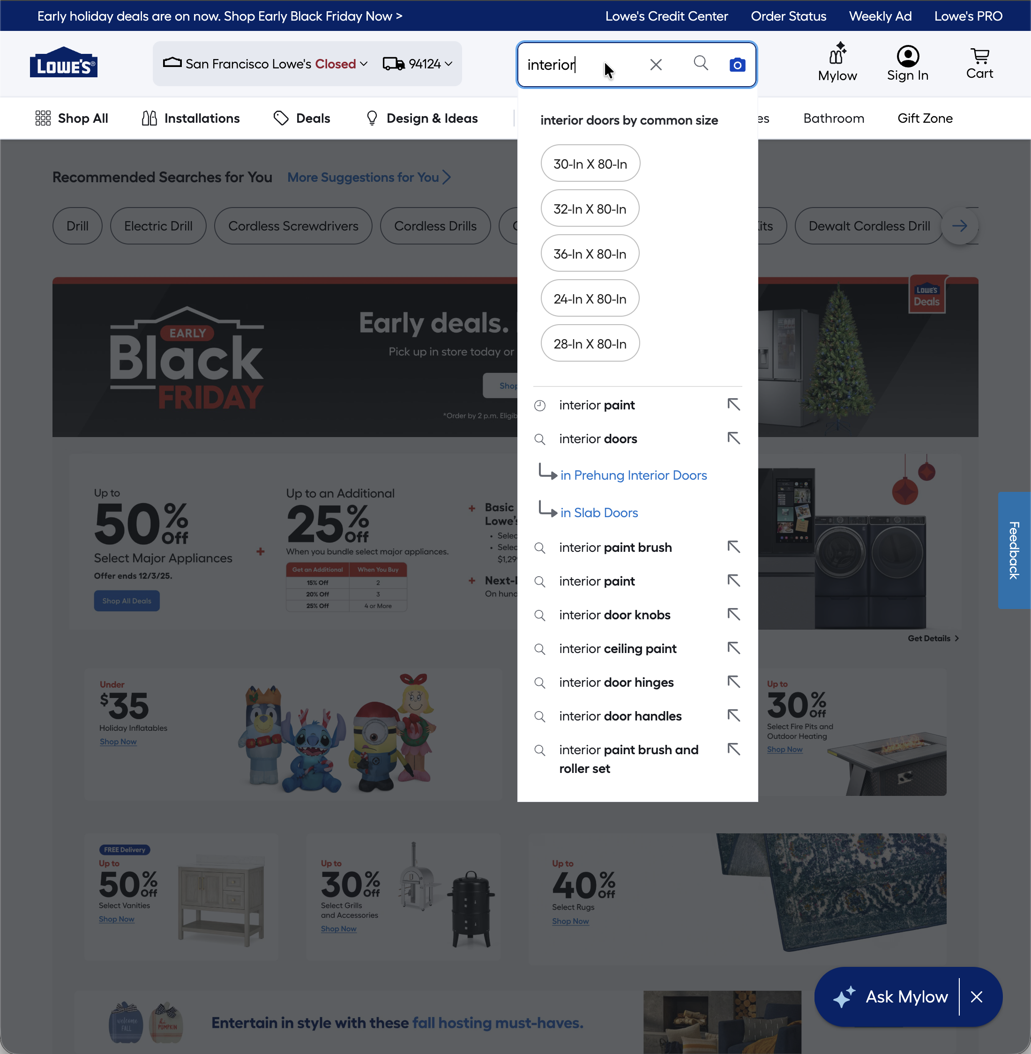The image size is (1031, 1054).
Task: Click the Shop All Deals button
Action: [127, 601]
